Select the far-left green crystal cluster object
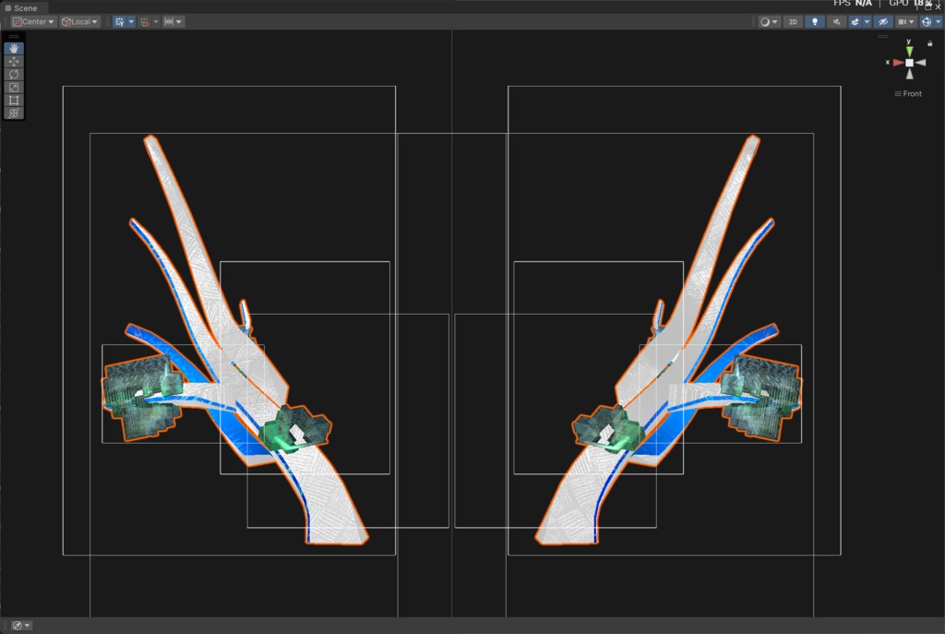 (x=141, y=397)
